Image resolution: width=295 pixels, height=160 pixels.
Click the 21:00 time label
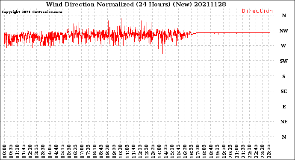pos(237,151)
